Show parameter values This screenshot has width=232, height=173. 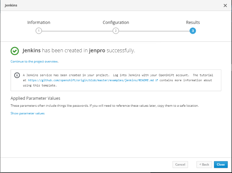[28, 113]
